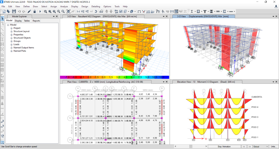
Task: Click the Stop Animation button
Action: click(x=224, y=146)
